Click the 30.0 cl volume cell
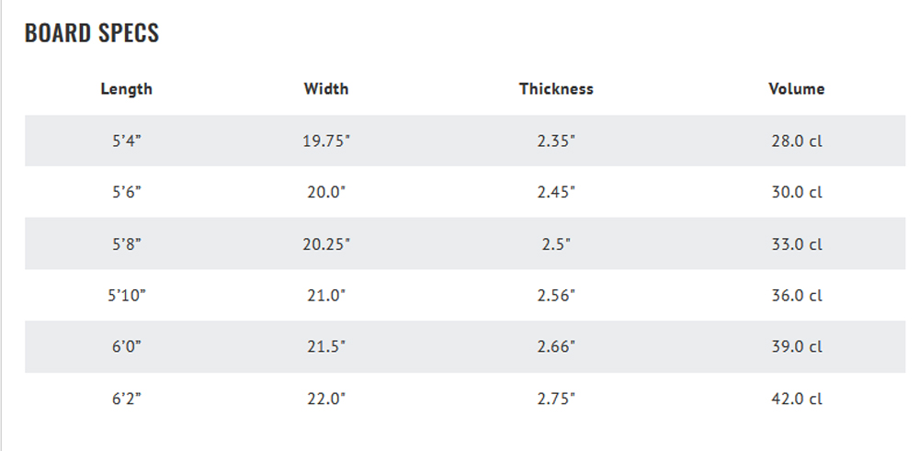 coord(797,192)
